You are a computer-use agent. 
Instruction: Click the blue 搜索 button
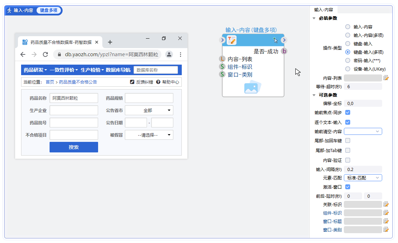point(74,147)
